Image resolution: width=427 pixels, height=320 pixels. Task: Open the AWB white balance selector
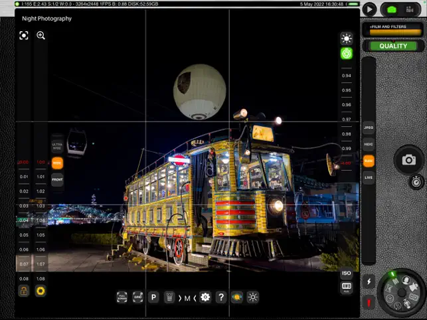(346, 287)
